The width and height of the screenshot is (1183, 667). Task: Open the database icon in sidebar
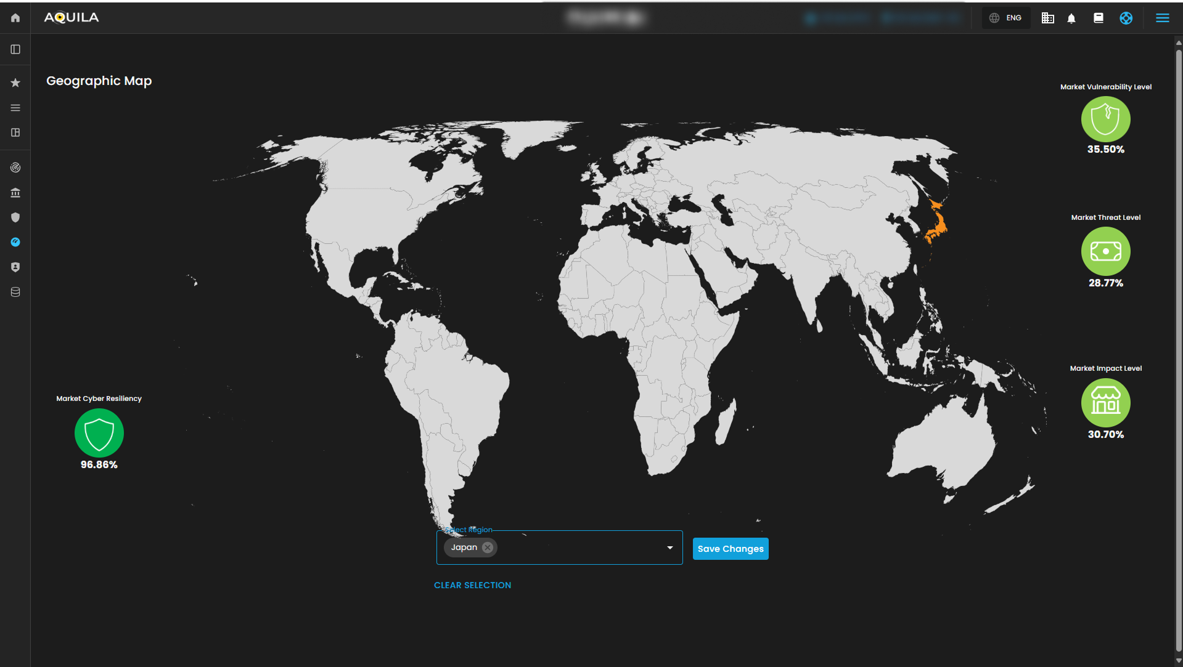click(15, 292)
